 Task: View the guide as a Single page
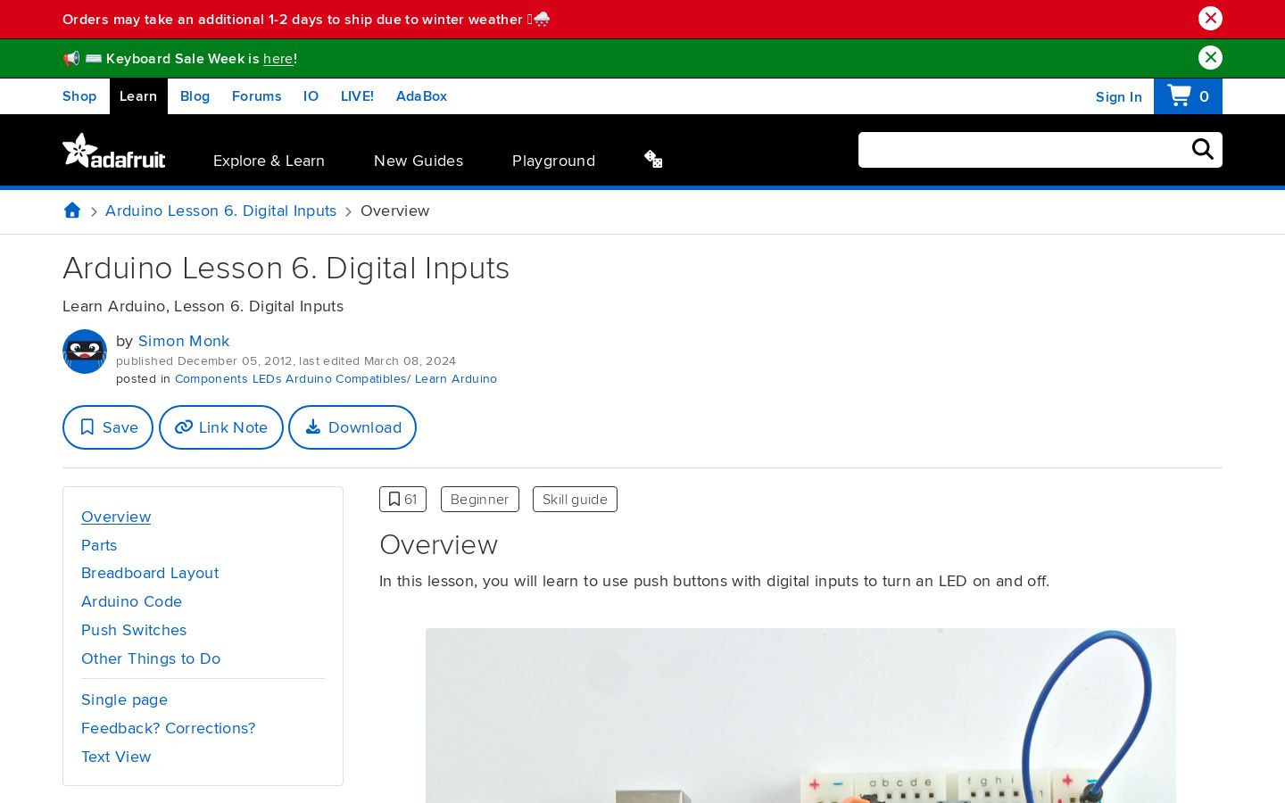coord(124,700)
